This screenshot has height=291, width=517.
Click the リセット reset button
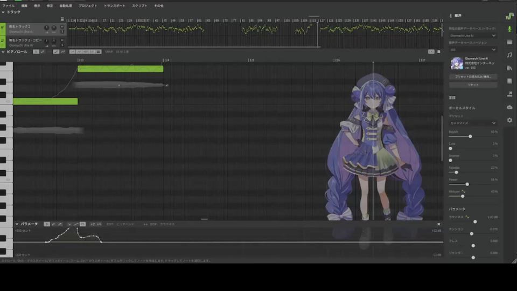473,85
